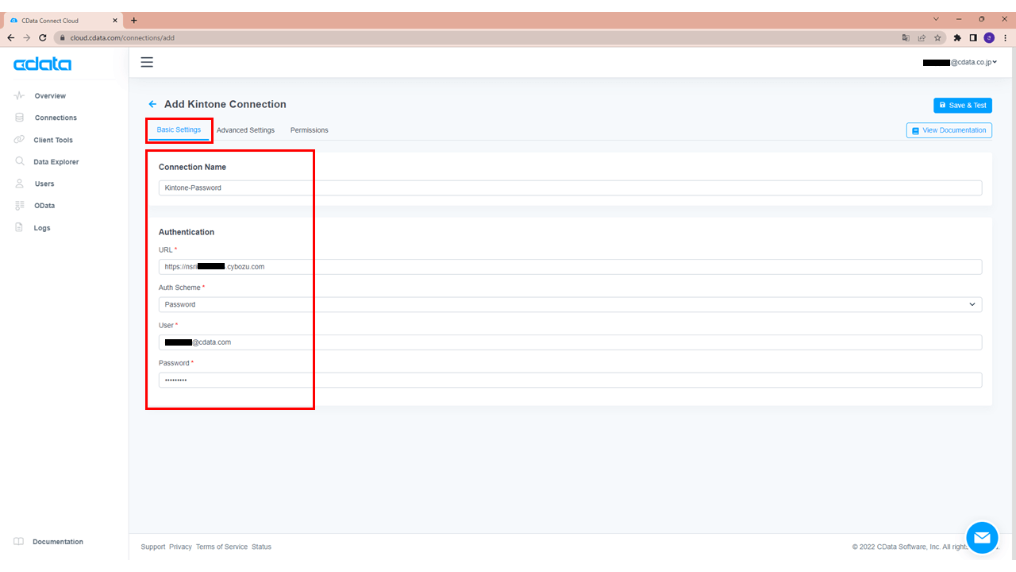
Task: Bookmark this page with the star icon
Action: 937,37
